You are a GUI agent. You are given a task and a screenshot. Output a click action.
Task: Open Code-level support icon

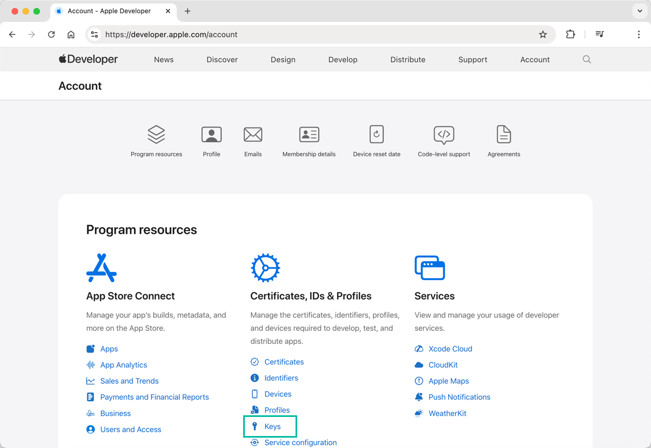pyautogui.click(x=444, y=135)
